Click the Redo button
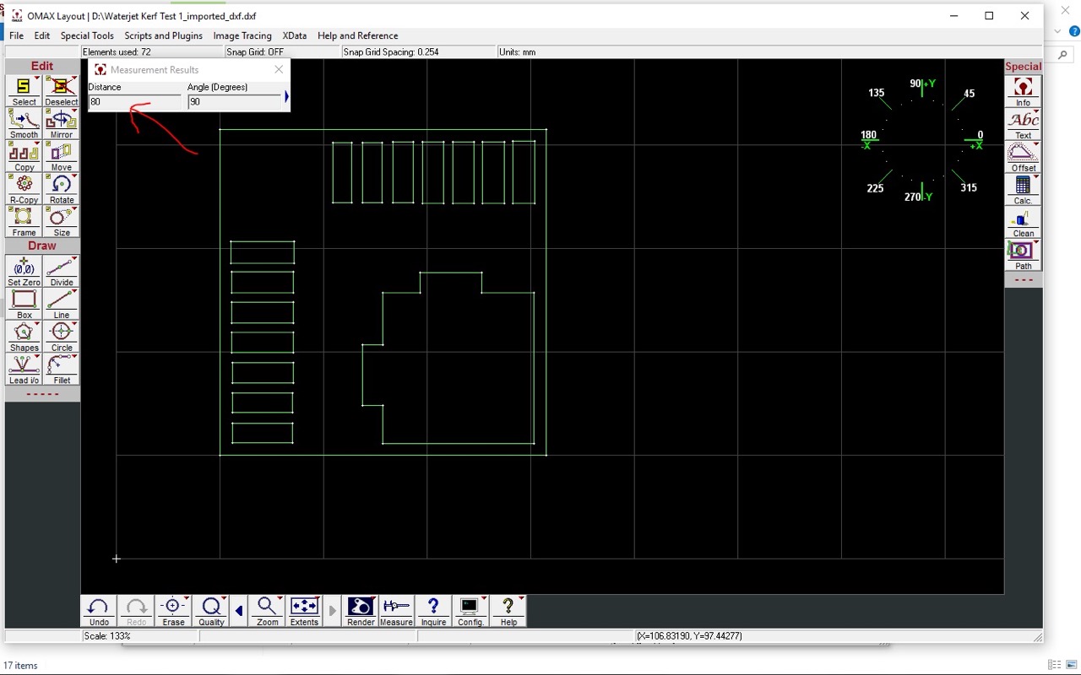 point(136,611)
